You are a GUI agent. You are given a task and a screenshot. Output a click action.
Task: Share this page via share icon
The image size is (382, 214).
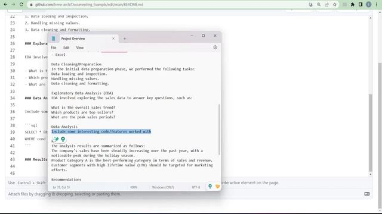coord(326,5)
